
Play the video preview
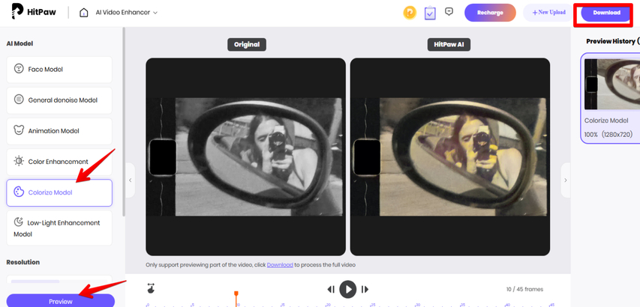pos(347,289)
